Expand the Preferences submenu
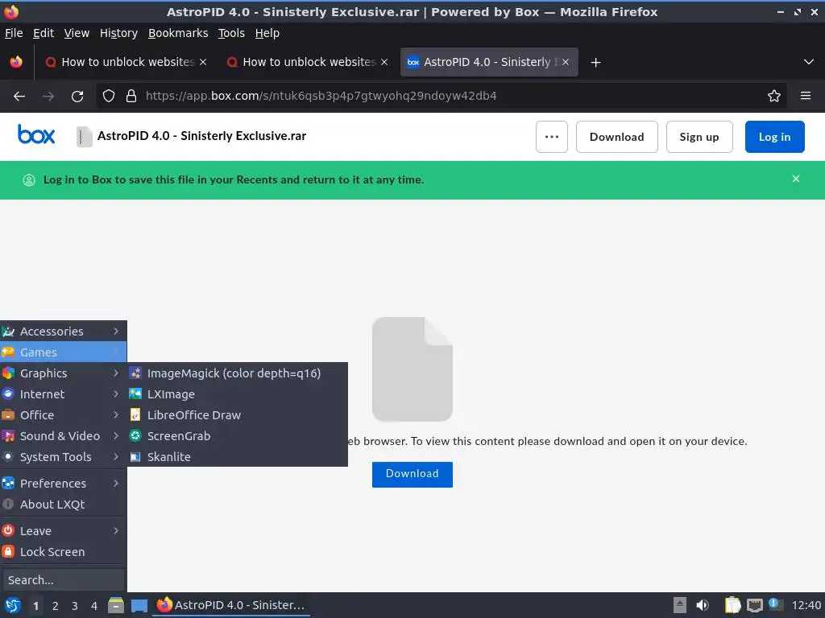The image size is (825, 618). pos(63,484)
